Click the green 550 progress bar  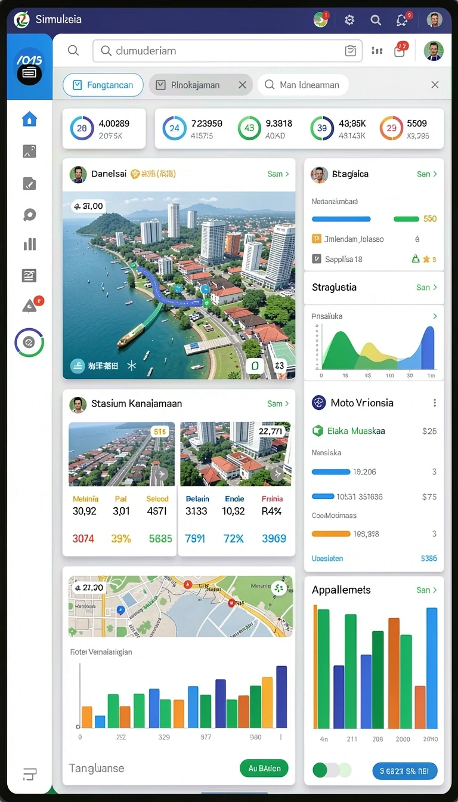tap(406, 219)
